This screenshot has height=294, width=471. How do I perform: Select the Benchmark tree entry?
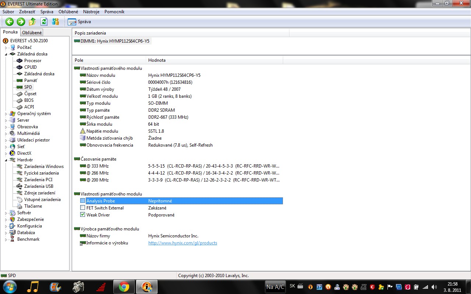tap(28, 239)
